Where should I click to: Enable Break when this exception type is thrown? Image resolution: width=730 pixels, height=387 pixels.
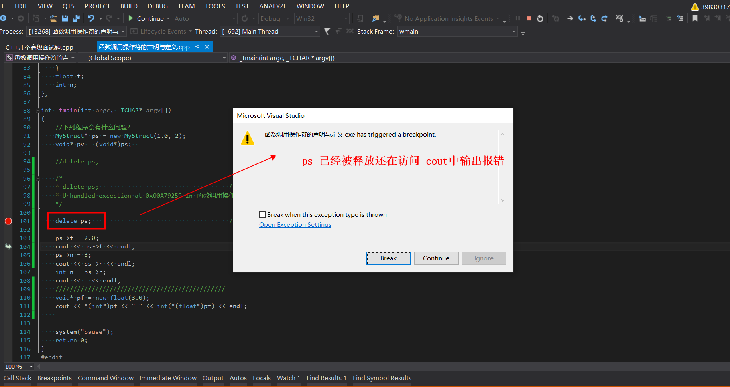[262, 214]
